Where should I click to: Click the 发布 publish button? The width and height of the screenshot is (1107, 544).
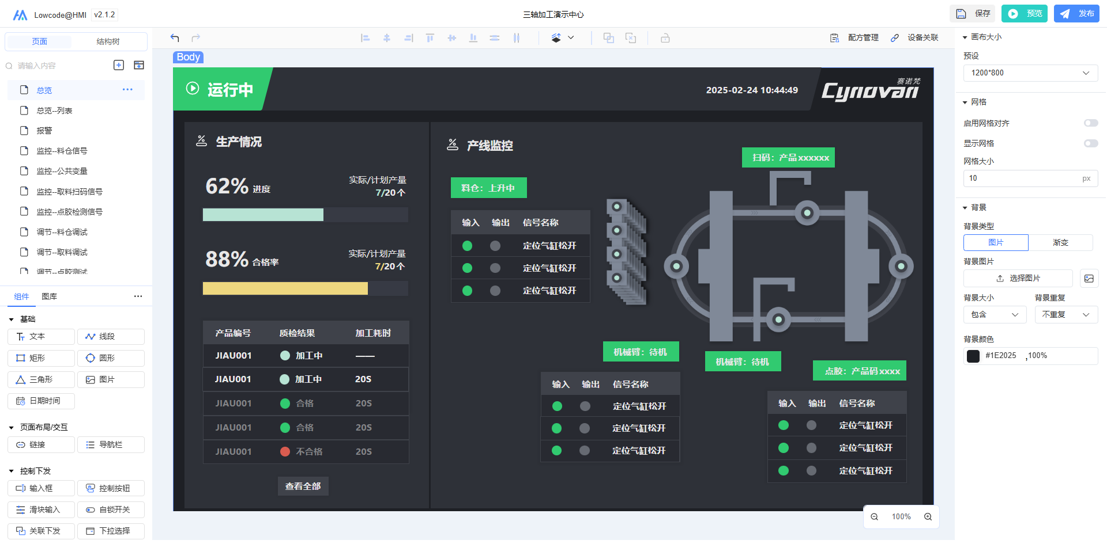tap(1076, 14)
